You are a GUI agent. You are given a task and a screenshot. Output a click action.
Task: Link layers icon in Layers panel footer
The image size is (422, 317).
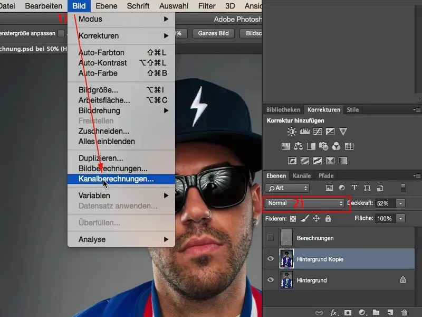(x=319, y=313)
